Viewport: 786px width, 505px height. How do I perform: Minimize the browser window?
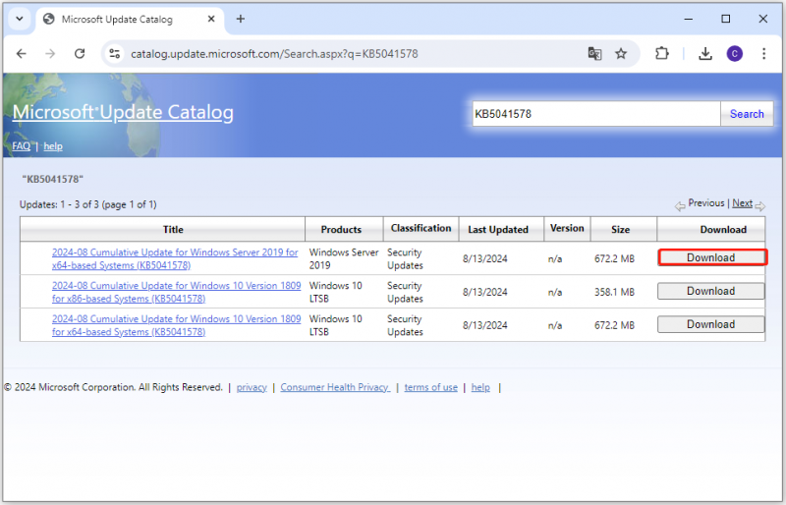point(689,19)
